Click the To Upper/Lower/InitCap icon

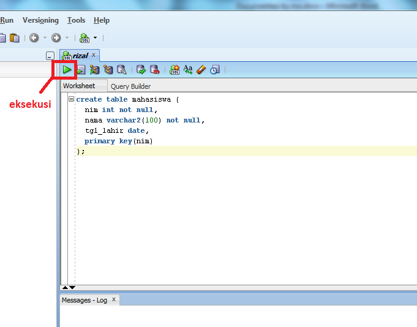(188, 70)
